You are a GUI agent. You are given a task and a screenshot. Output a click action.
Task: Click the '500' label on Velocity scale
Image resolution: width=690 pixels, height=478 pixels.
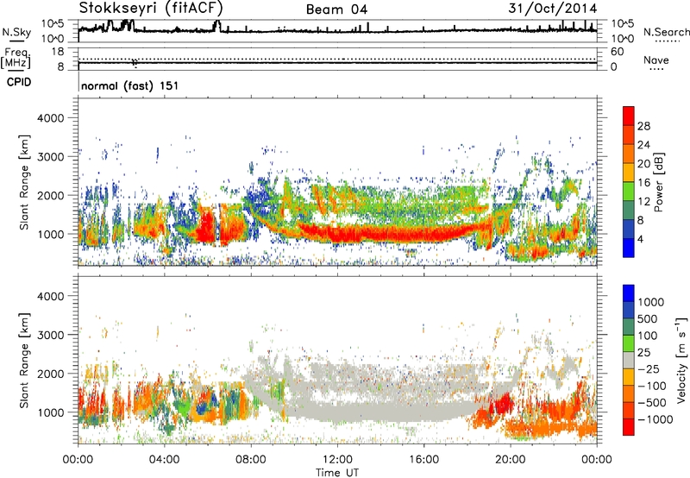(648, 318)
